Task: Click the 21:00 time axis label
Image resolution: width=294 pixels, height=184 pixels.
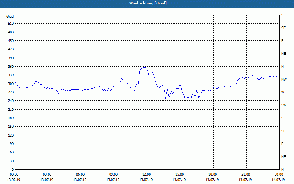Action: 245,174
